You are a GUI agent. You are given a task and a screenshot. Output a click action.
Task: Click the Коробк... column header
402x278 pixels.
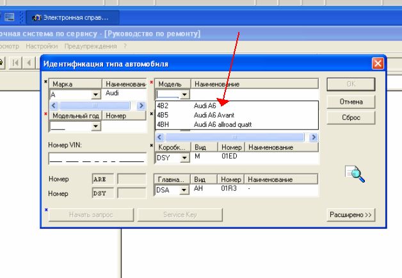coord(173,147)
